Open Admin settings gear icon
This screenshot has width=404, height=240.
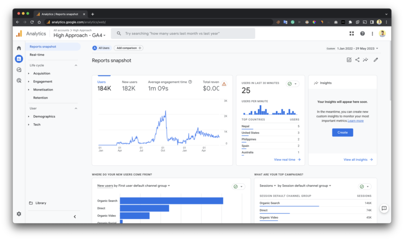pyautogui.click(x=19, y=214)
